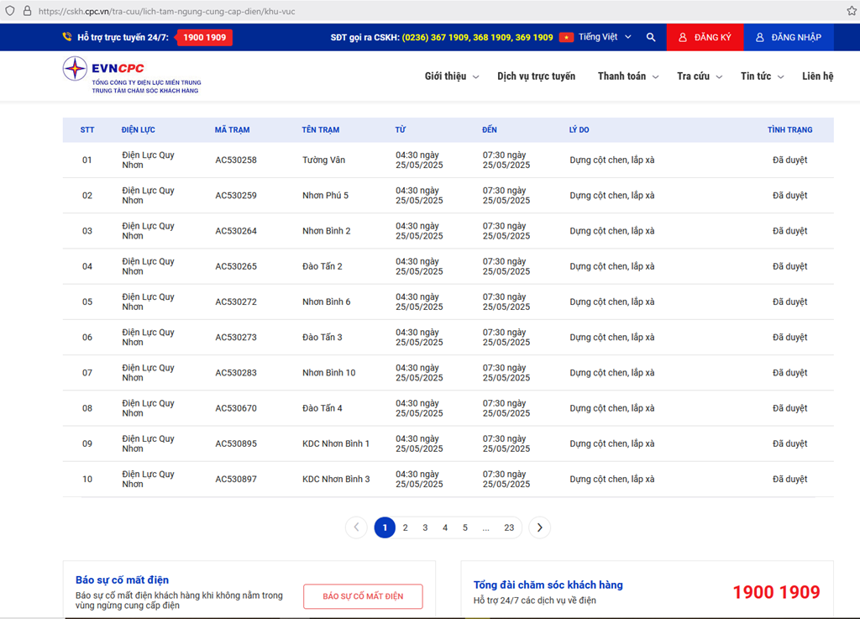Click the 1900 1909 hotline badge
Viewport: 860px width, 619px height.
pyautogui.click(x=204, y=38)
